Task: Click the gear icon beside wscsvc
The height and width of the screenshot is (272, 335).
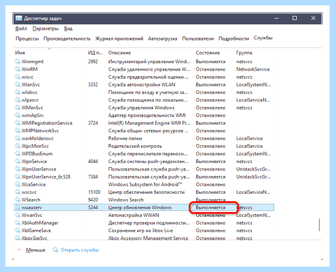Action: tap(17, 192)
